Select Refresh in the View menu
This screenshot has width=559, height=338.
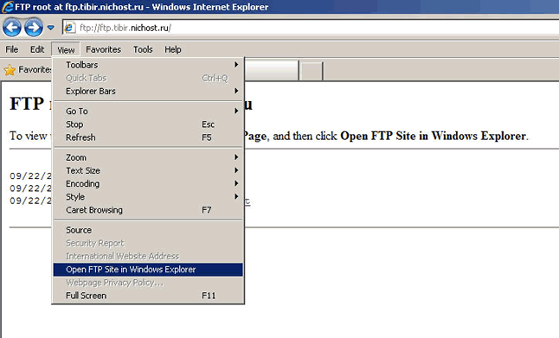[148, 137]
